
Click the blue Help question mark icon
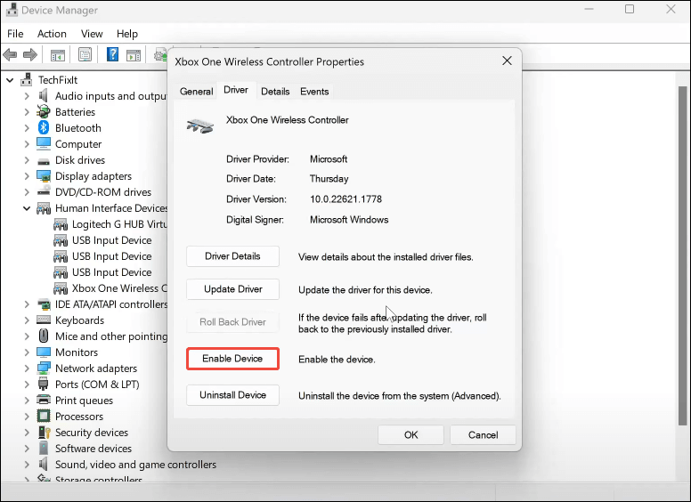(112, 54)
